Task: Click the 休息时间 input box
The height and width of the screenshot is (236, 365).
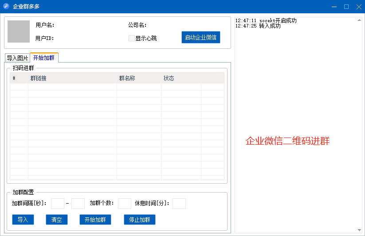Action: point(179,204)
